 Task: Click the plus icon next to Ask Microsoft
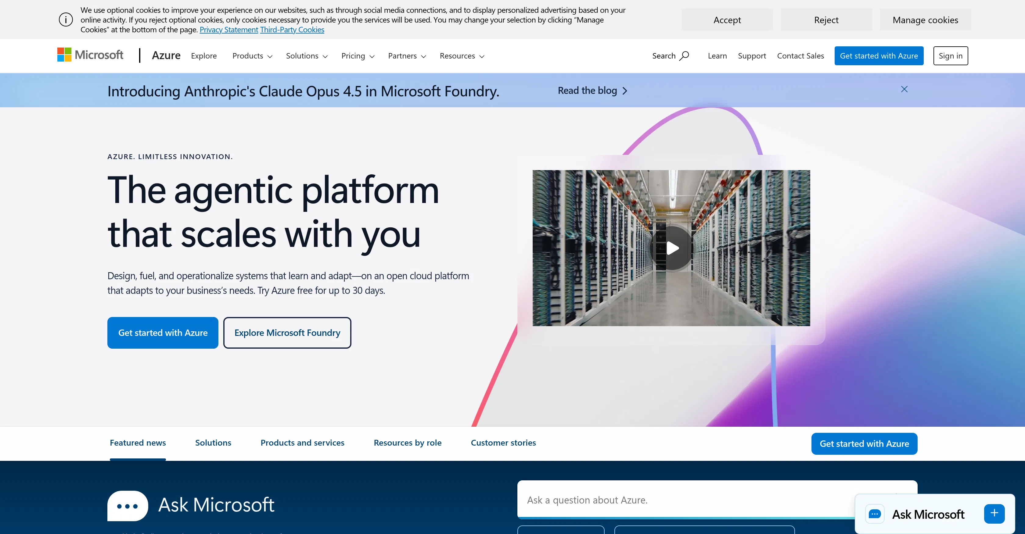994,513
